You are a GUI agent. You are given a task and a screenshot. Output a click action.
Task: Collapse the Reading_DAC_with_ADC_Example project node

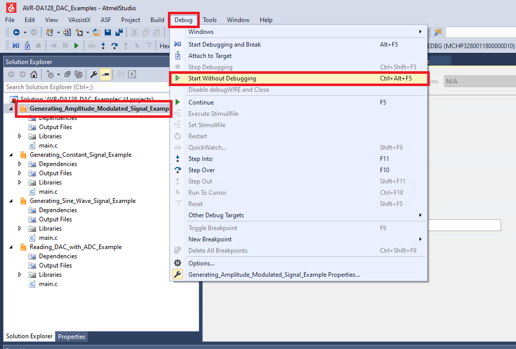tap(11, 247)
